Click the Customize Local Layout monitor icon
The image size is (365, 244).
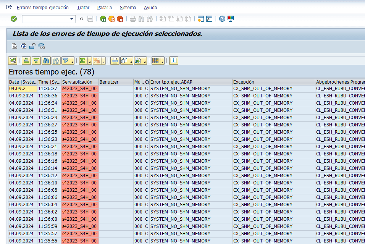pyautogui.click(x=231, y=19)
